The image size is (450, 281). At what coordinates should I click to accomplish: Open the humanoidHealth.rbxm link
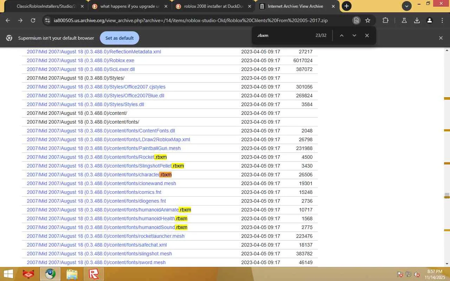tap(107, 218)
